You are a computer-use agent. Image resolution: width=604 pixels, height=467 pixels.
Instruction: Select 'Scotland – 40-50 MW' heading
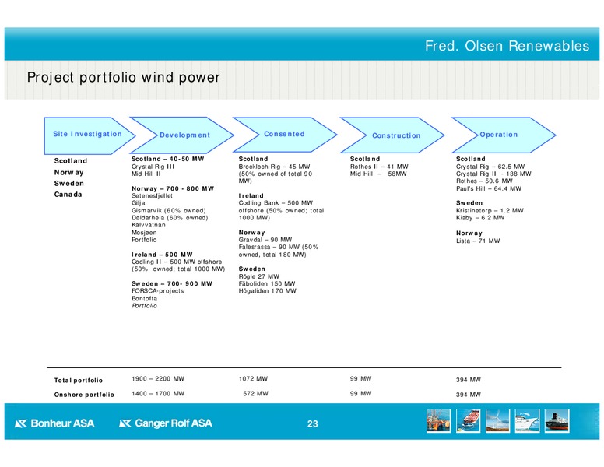[x=167, y=159]
